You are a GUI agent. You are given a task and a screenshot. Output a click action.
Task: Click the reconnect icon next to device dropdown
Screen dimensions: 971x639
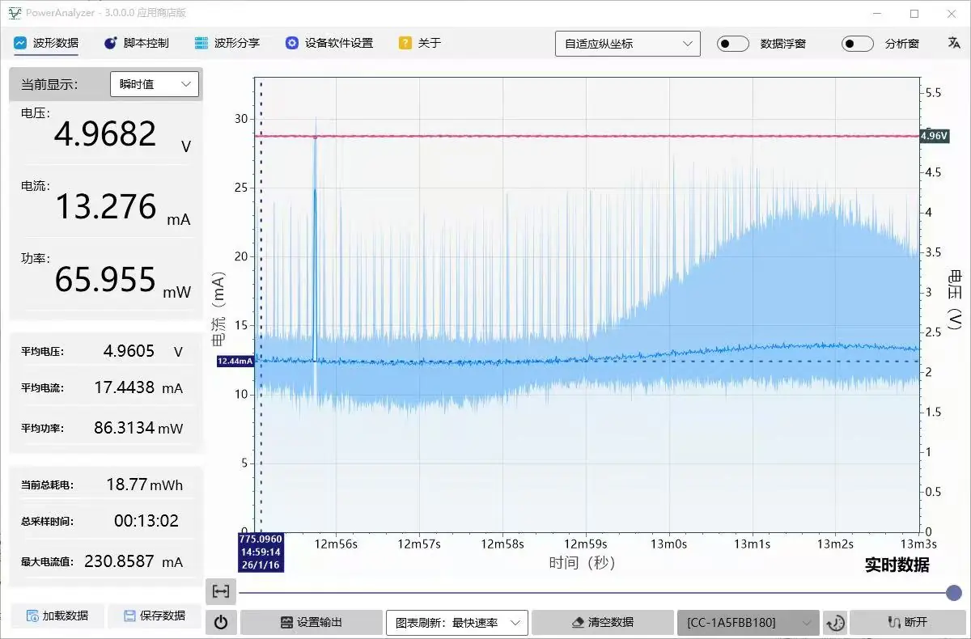tap(836, 622)
